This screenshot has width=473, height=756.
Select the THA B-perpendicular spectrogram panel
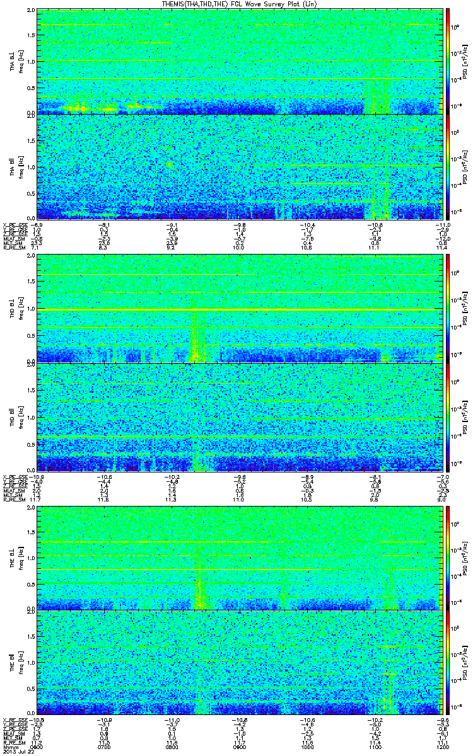238,62
